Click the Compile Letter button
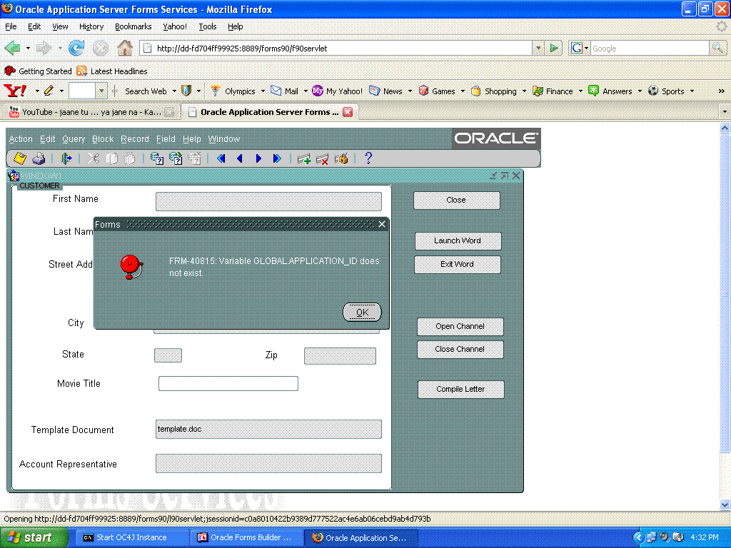Image resolution: width=731 pixels, height=548 pixels. 460,390
